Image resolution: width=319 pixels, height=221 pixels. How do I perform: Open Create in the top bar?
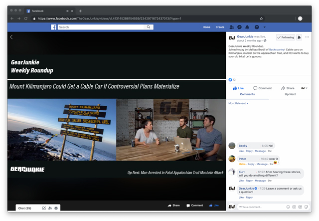[x=220, y=27]
